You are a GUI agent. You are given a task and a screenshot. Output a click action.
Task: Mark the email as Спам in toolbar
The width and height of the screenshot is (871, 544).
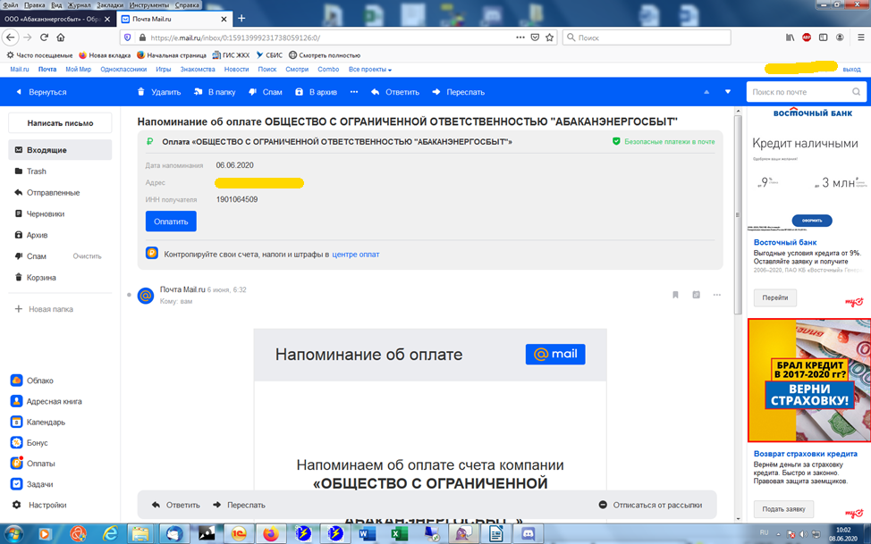click(266, 92)
